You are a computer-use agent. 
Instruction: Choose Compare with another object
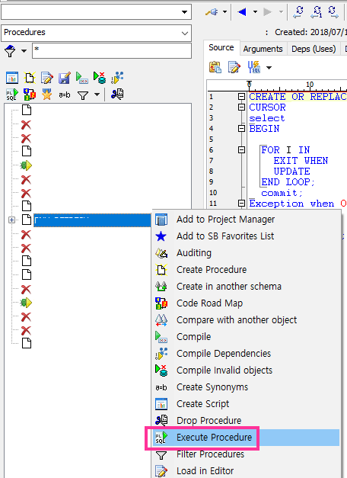pos(247,320)
